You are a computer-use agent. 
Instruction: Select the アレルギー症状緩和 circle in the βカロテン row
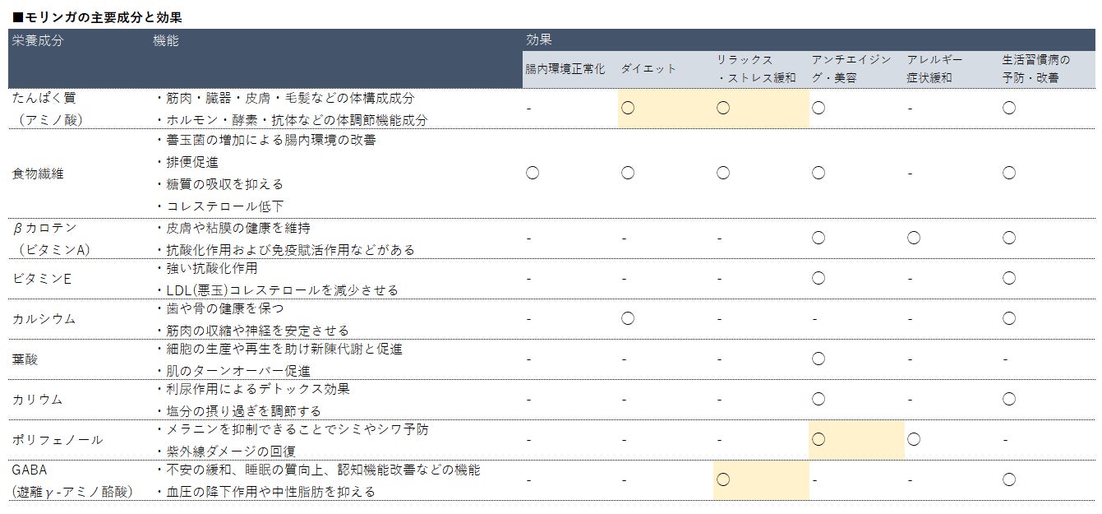pyautogui.click(x=914, y=238)
